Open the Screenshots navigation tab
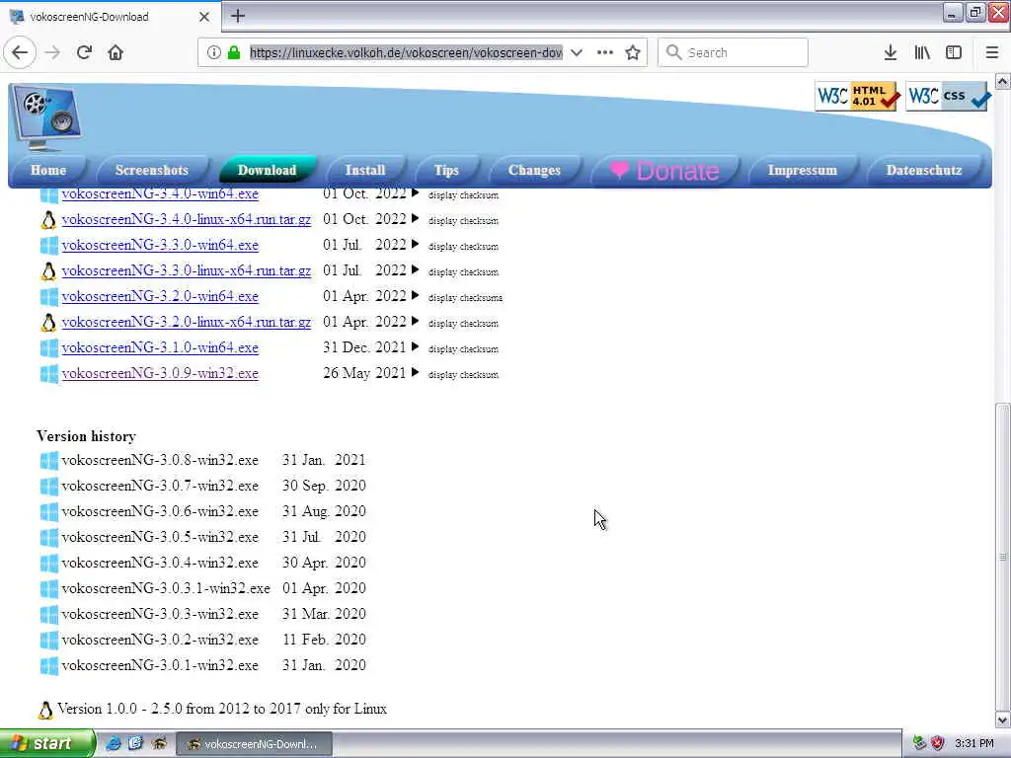 pos(151,170)
